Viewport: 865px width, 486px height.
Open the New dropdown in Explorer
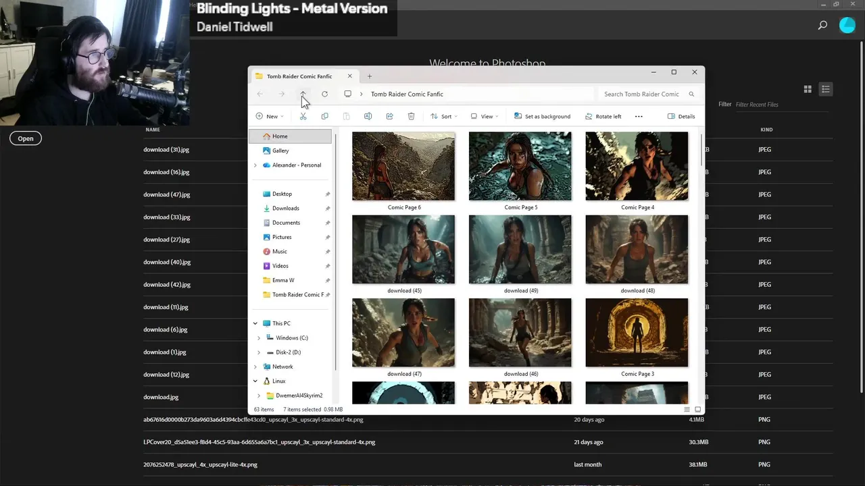pyautogui.click(x=270, y=116)
